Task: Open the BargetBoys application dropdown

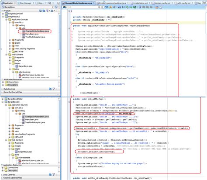Action: click(52, 7)
